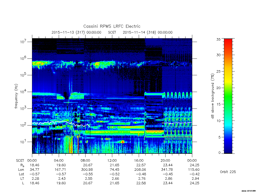256x192 pixels.
Task: Click the '04:00' time tick label
Action: coord(58,160)
